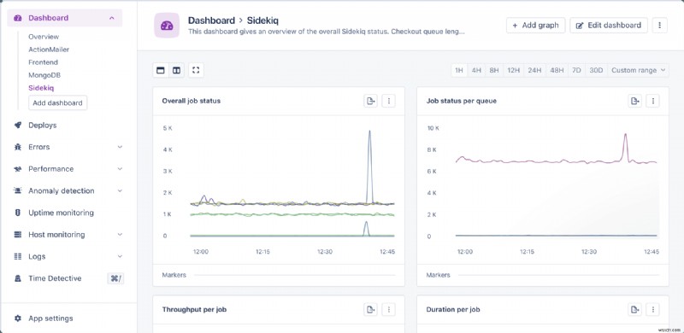Collapse the Dashboard sidebar section
The image size is (684, 333).
[112, 18]
